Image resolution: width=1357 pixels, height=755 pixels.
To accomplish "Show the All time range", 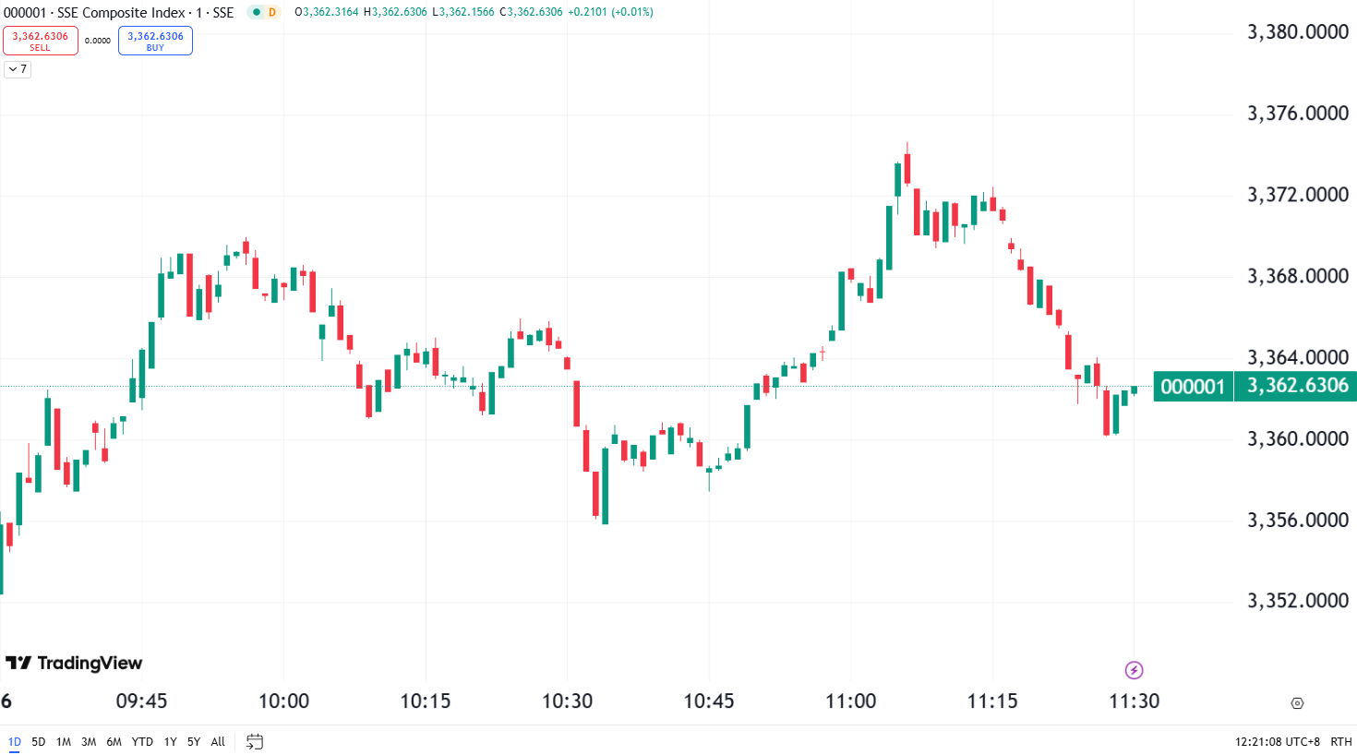I will click(x=218, y=741).
